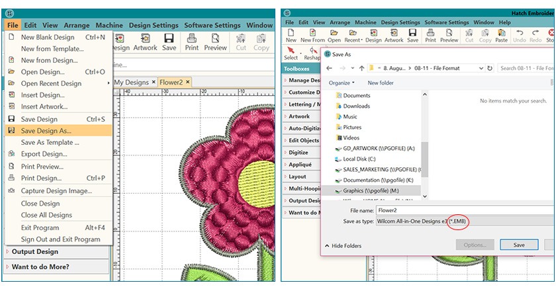Choose Save Design As from File menu
The height and width of the screenshot is (291, 556).
tap(46, 131)
